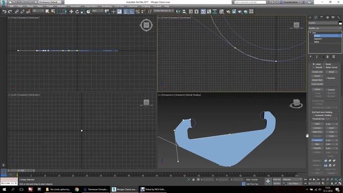Click the Undo arrow in main toolbar
The height and width of the screenshot is (193, 343).
click(x=4, y=12)
